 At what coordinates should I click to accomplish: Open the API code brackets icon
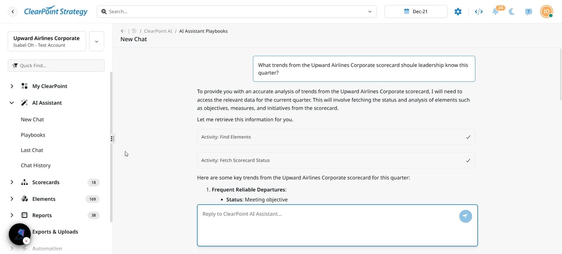[479, 11]
